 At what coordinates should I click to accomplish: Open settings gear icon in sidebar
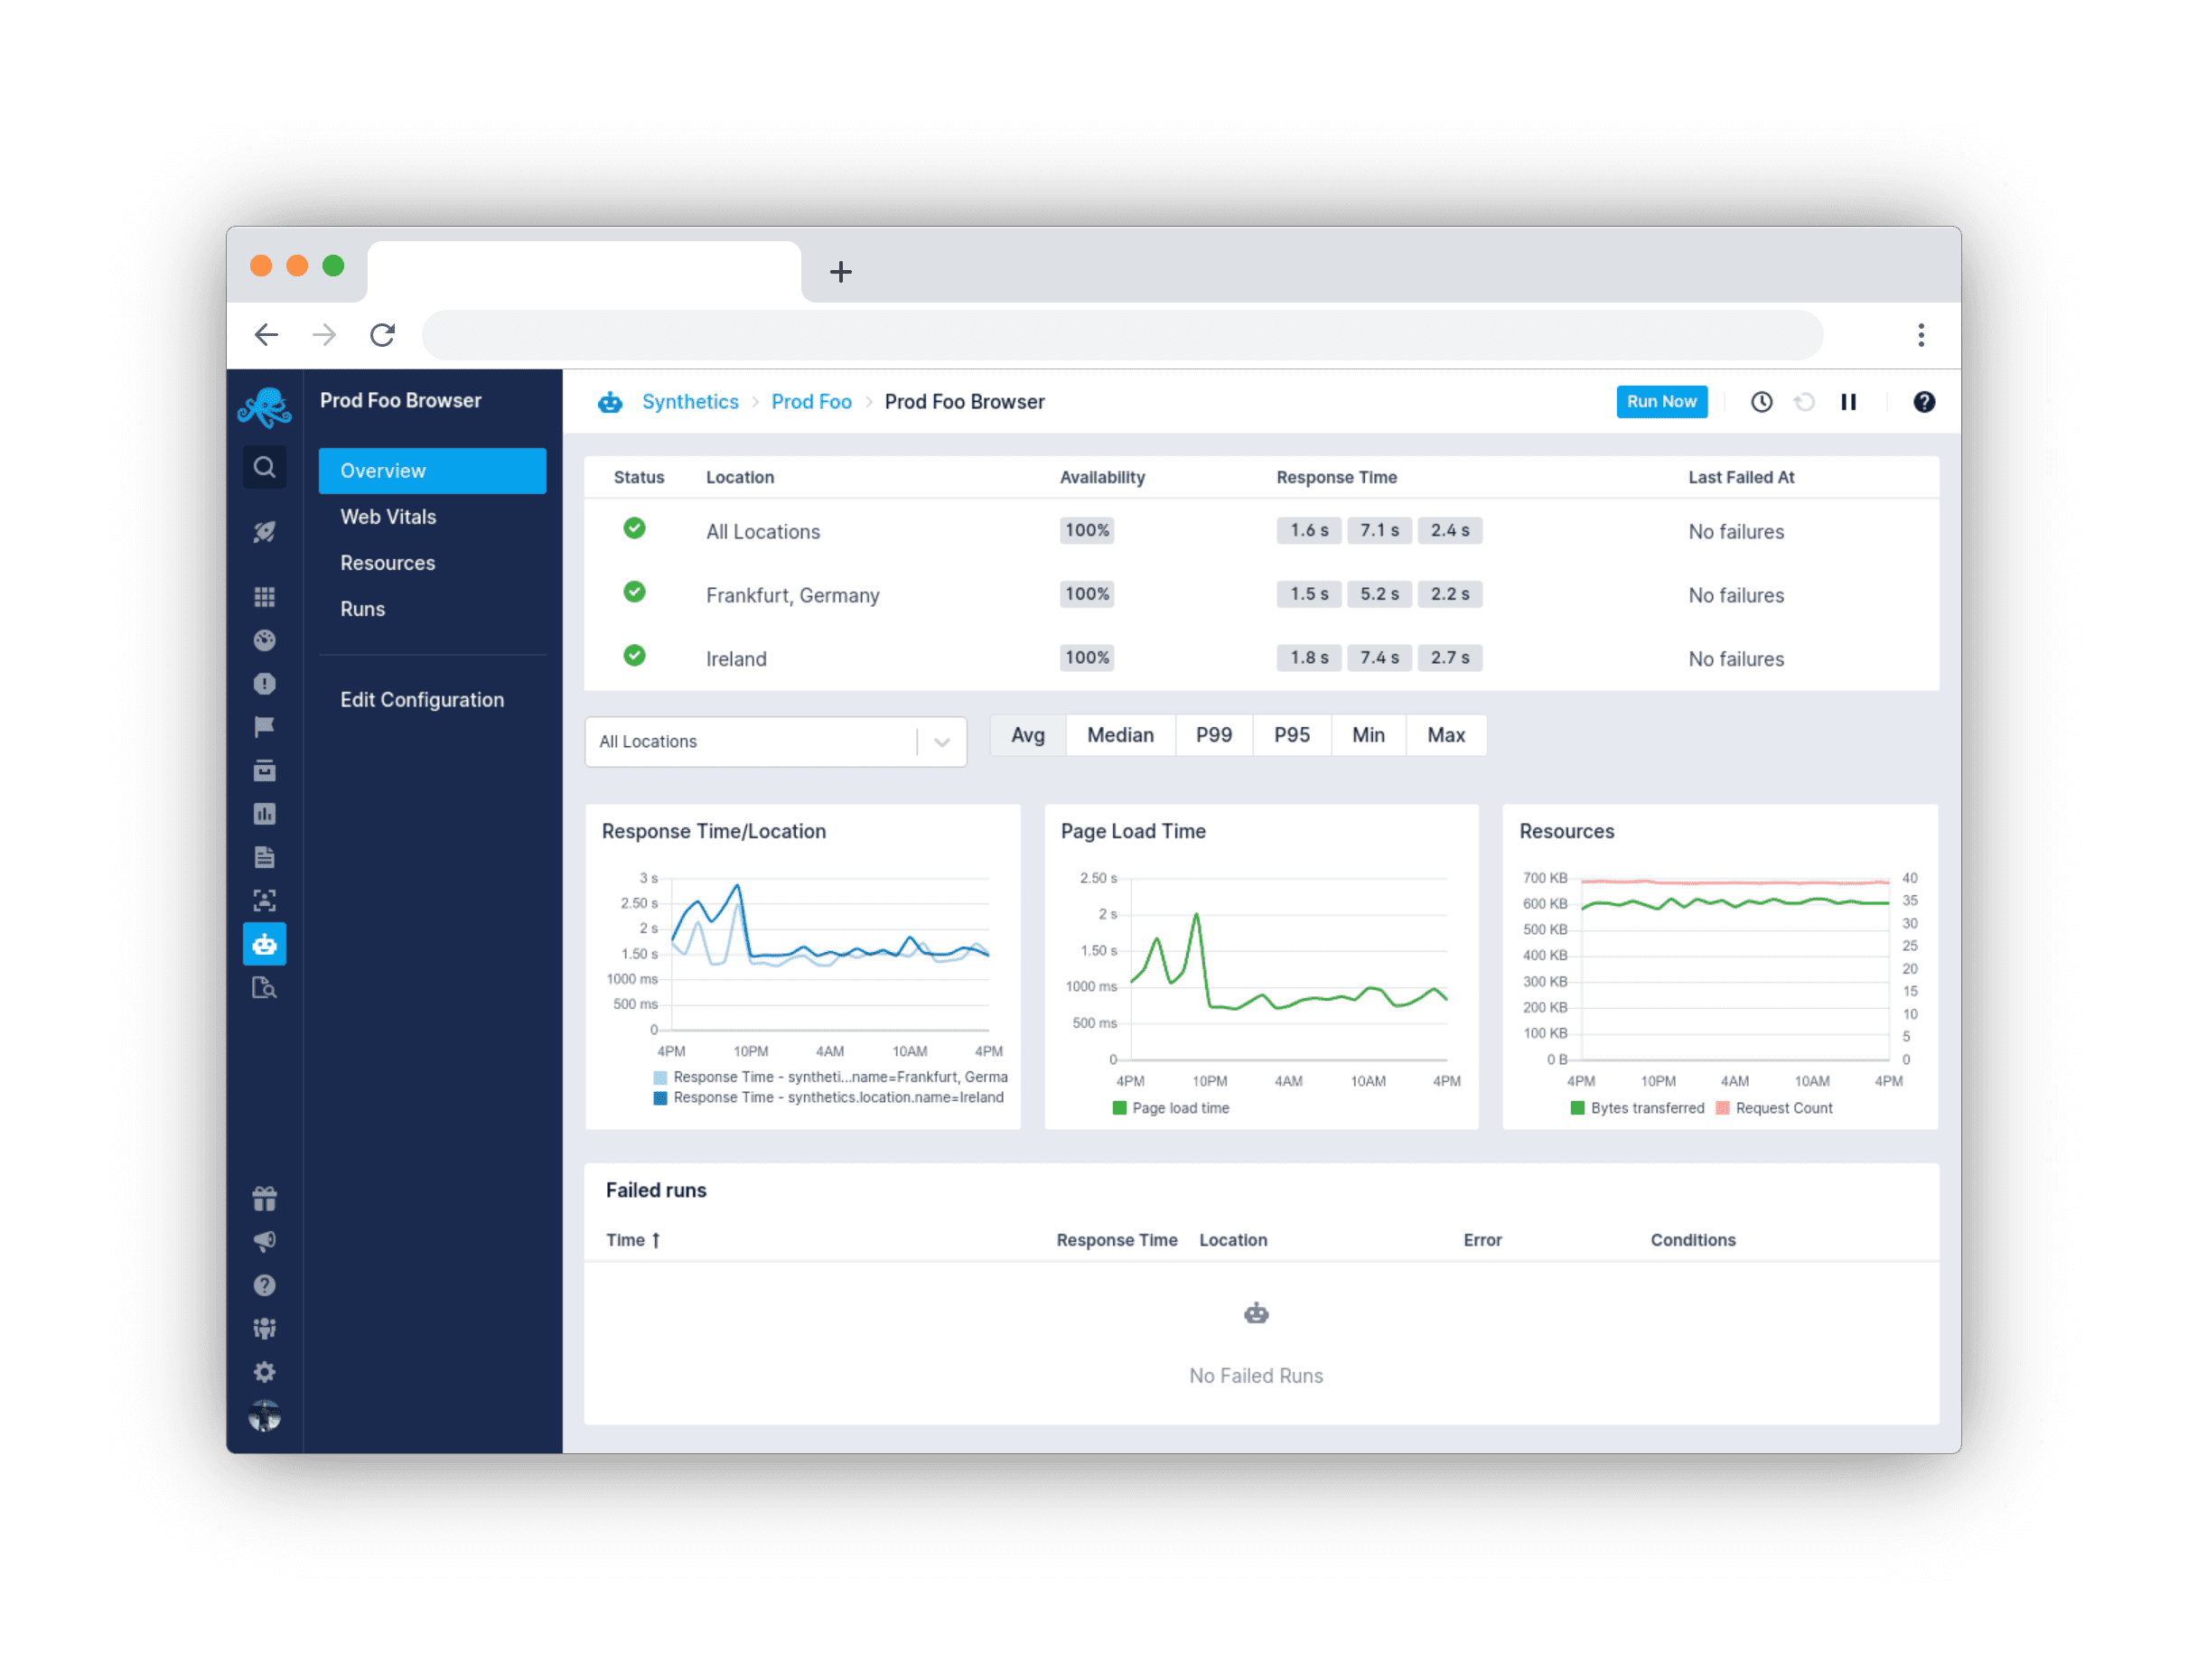[x=264, y=1372]
